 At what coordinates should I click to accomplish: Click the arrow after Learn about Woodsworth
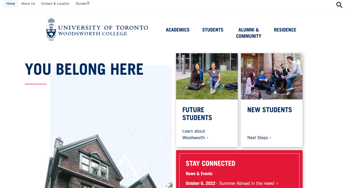(207, 138)
